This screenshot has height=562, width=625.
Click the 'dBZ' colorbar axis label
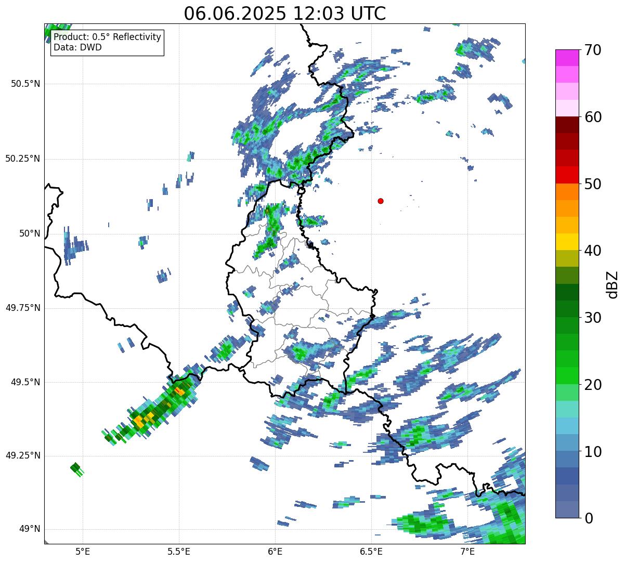[613, 284]
